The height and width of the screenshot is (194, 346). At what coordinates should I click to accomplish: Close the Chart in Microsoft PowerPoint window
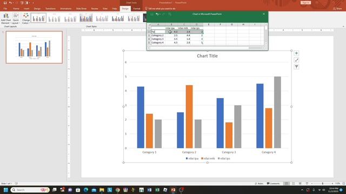coord(264,14)
